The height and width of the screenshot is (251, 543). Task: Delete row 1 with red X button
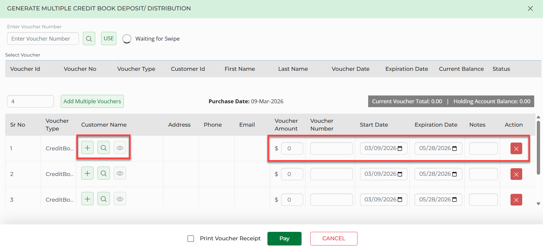tap(516, 149)
